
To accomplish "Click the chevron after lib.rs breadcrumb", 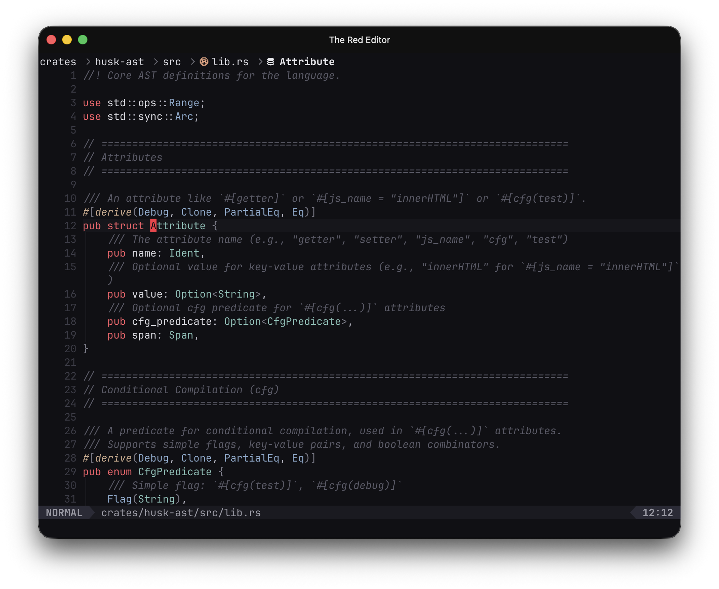I will point(260,61).
